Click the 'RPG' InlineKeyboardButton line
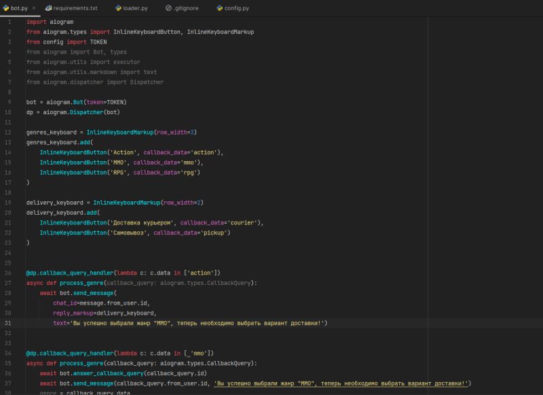Screen dimensions: 543x395 (120, 173)
